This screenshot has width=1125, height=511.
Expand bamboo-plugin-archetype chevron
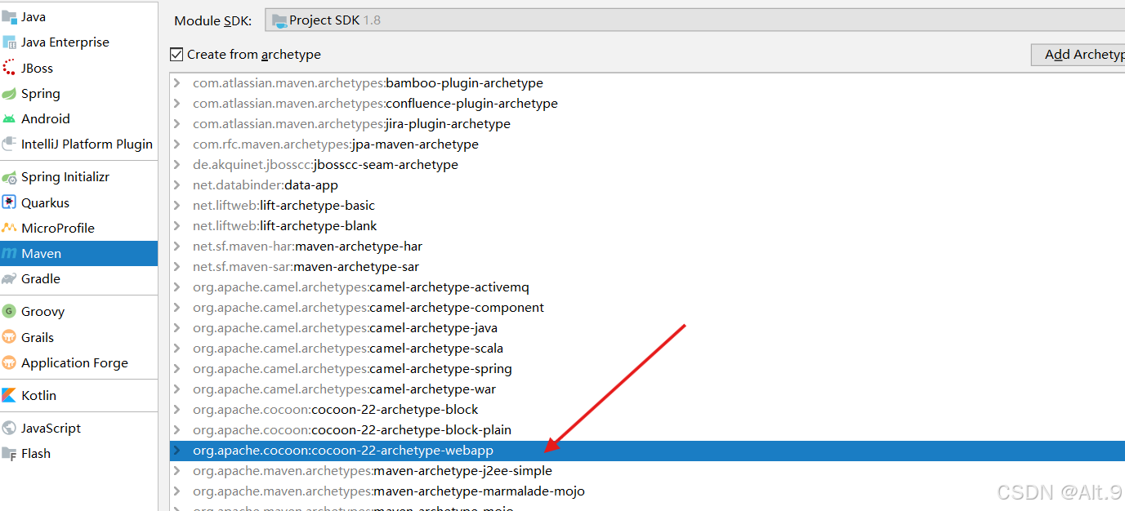click(176, 83)
